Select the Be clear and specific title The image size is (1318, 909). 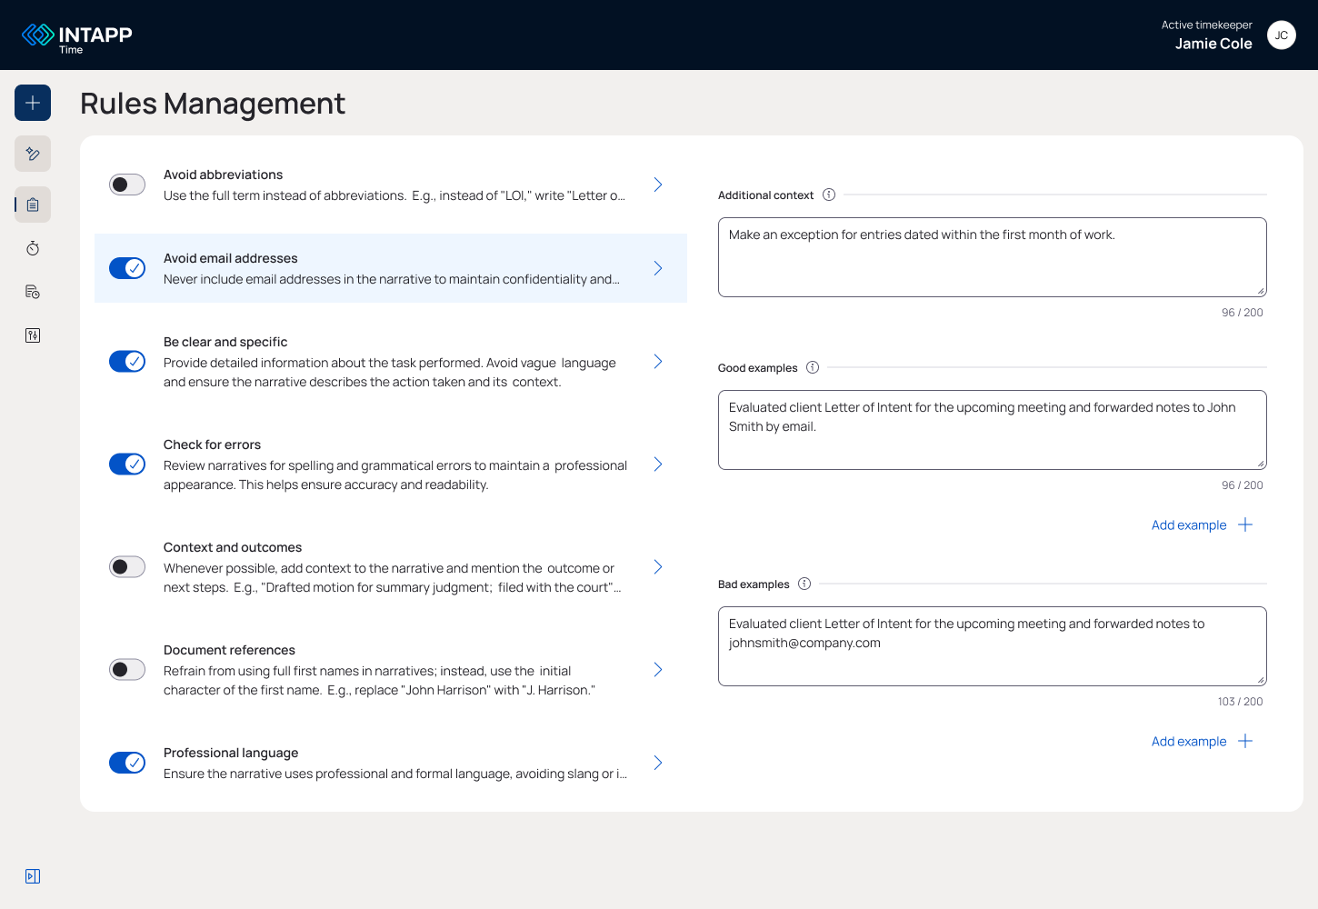225,342
